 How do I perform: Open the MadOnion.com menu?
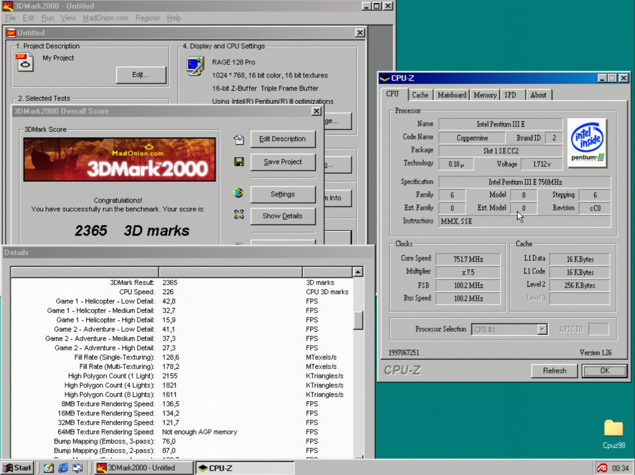tap(106, 18)
